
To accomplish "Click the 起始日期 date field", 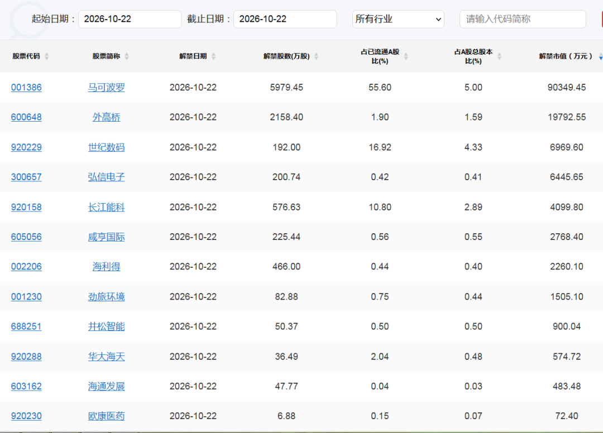I will 130,19.
